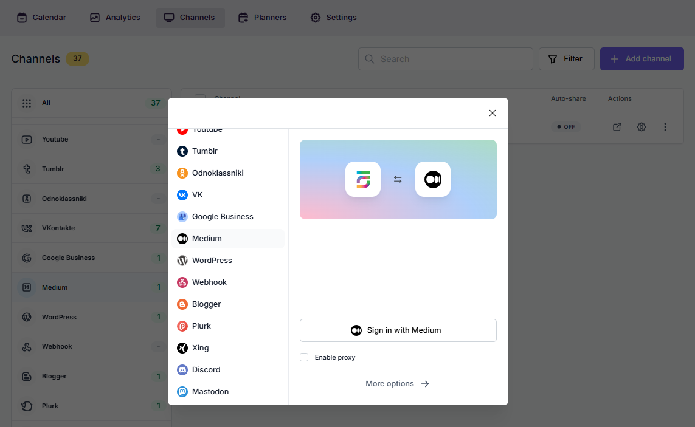Filter sidebar by Plurk
695x427 pixels.
coord(91,406)
